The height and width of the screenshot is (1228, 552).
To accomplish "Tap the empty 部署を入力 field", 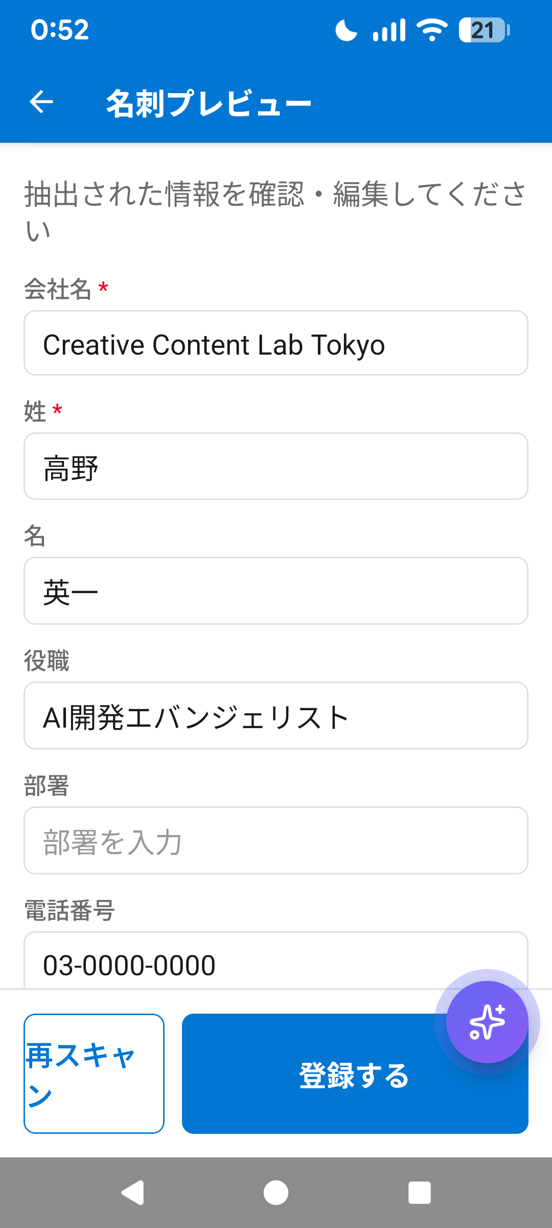I will coord(276,841).
